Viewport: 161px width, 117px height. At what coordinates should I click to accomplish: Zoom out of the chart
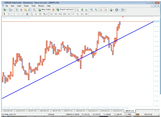[x=96, y=10]
